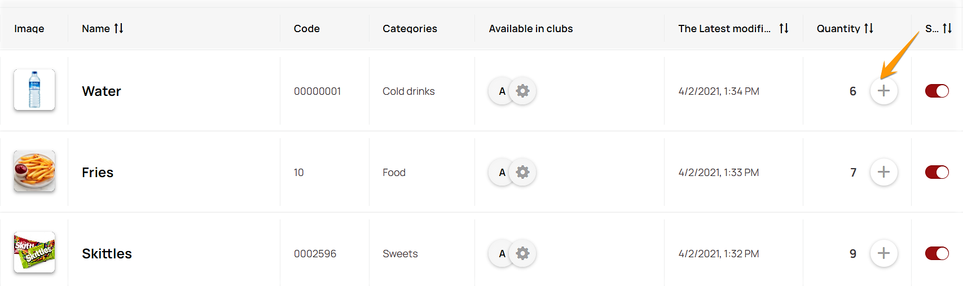The height and width of the screenshot is (286, 963).
Task: Open the Water product name
Action: [x=102, y=91]
